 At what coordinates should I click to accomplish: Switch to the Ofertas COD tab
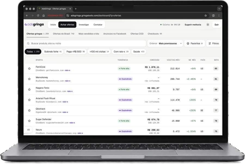pyautogui.click(x=137, y=34)
